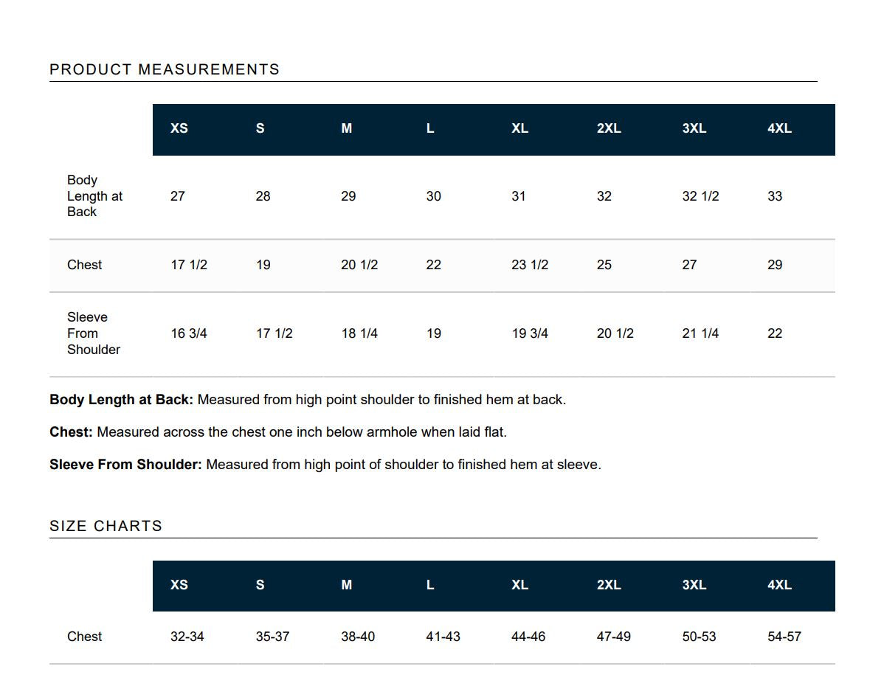
Task: Select the bold Sleeve From Shoulder: definition label
Action: coord(125,465)
